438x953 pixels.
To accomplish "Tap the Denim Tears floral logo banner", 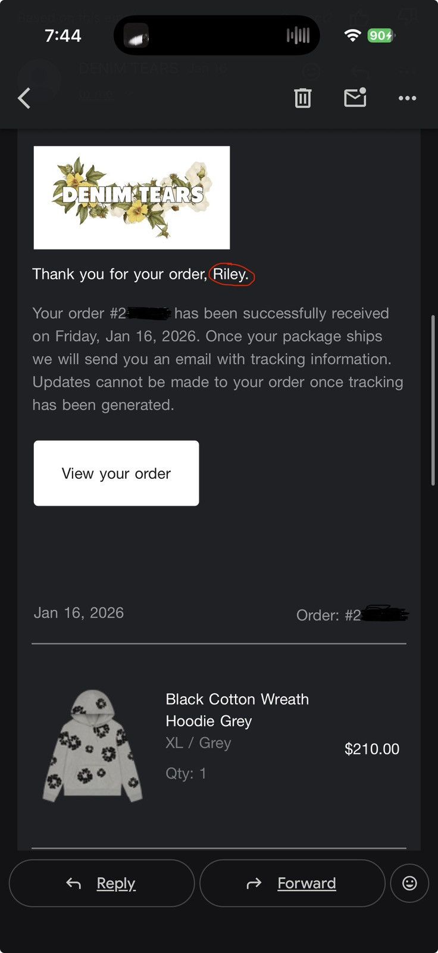I will coord(132,197).
